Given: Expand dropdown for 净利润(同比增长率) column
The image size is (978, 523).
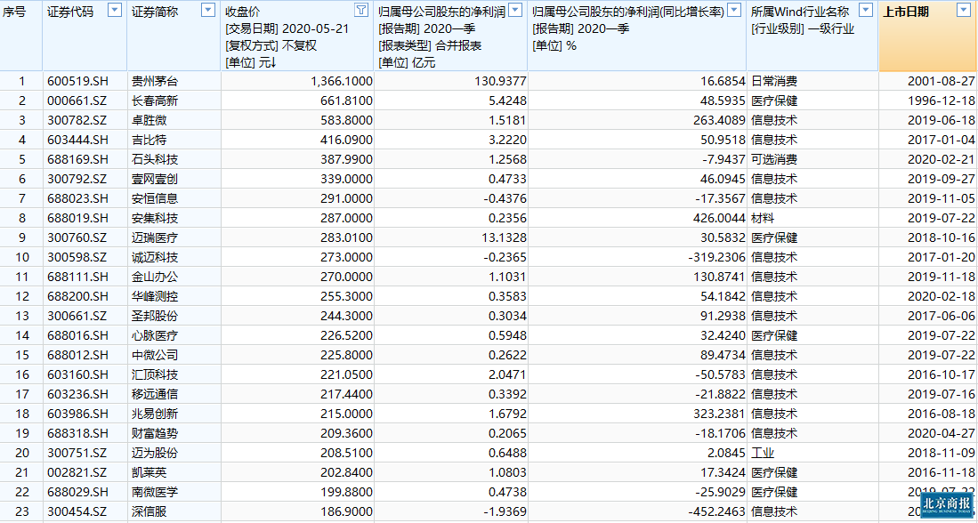Looking at the screenshot, I should pos(735,10).
